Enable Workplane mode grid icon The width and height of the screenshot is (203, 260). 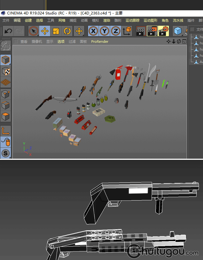click(x=6, y=82)
